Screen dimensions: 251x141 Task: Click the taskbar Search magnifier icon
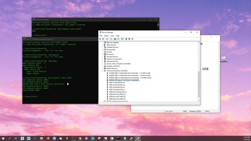(9, 138)
